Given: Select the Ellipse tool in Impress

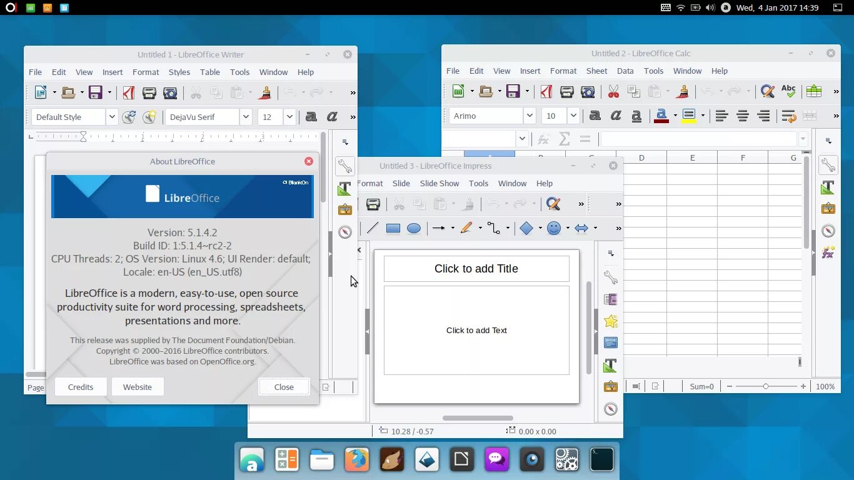Looking at the screenshot, I should click(414, 228).
